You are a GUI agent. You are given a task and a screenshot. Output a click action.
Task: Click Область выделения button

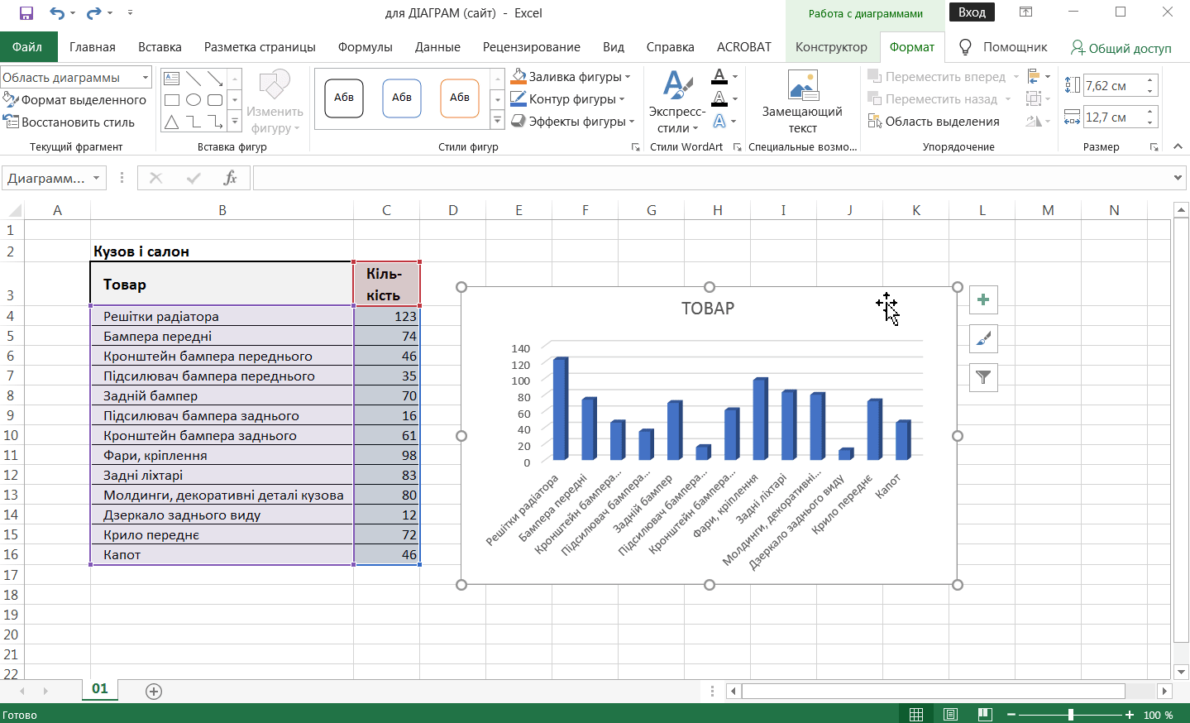point(934,122)
